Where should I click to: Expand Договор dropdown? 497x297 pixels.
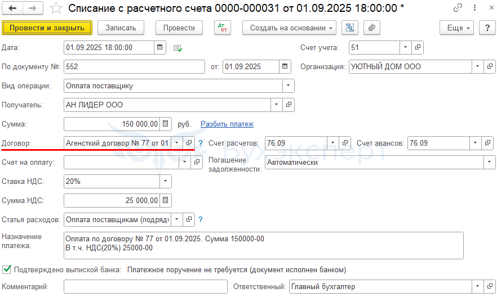point(177,143)
